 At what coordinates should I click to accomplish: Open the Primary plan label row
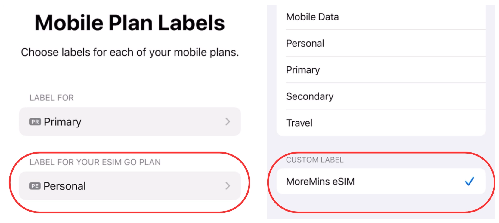(x=129, y=122)
